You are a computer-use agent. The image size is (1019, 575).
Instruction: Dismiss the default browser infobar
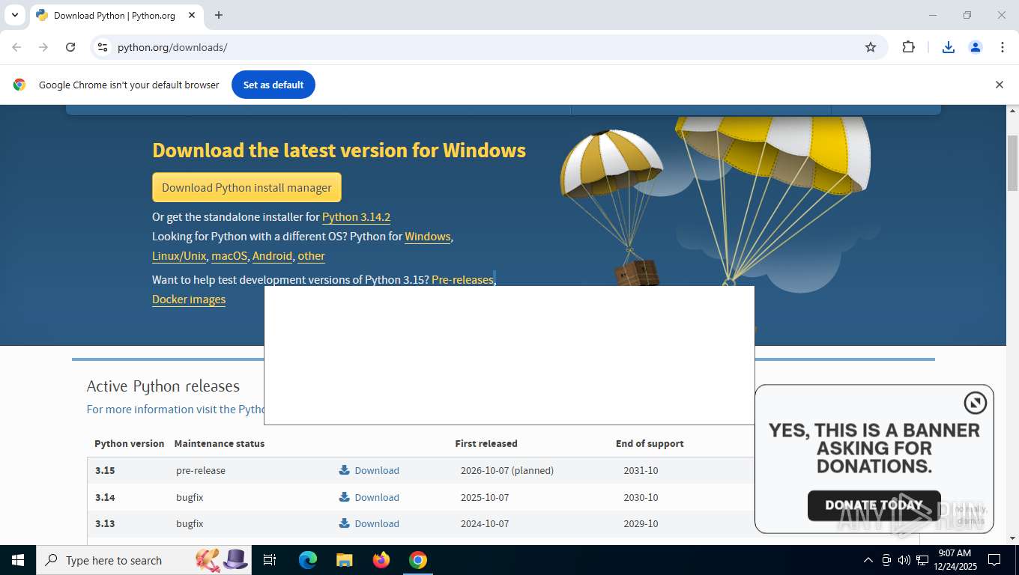point(999,85)
